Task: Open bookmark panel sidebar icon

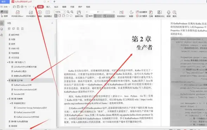Action: (2, 23)
